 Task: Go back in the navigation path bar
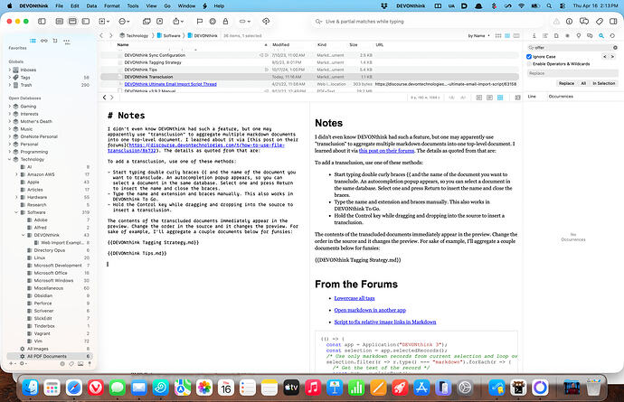102,36
